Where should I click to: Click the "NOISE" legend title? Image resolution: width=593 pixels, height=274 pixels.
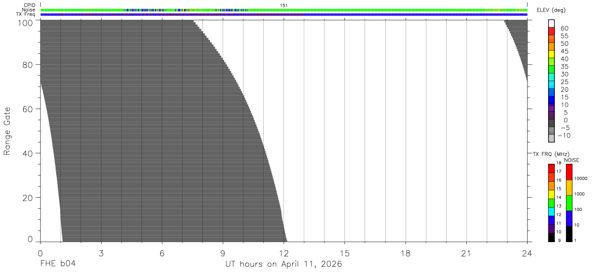point(571,160)
